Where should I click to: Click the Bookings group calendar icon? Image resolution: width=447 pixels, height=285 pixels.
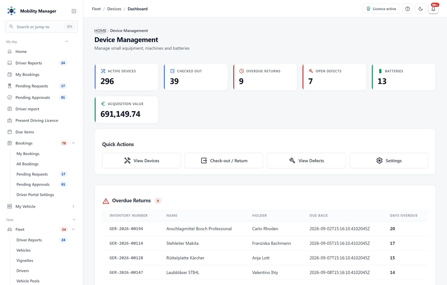point(10,143)
